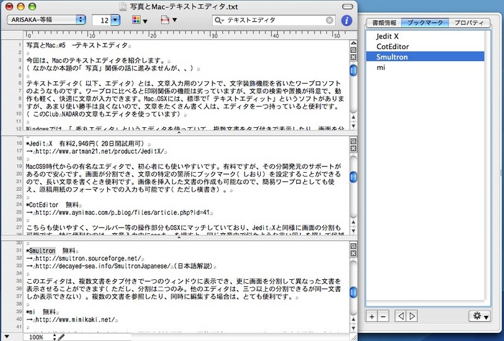Split the pane showing the Jedit X section
Image resolution: width=504 pixels, height=341 pixels.
pyautogui.click(x=353, y=141)
